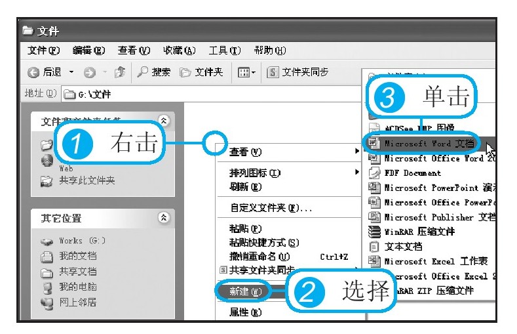Open the 共享文档 link
This screenshot has height=334, width=517.
click(78, 271)
